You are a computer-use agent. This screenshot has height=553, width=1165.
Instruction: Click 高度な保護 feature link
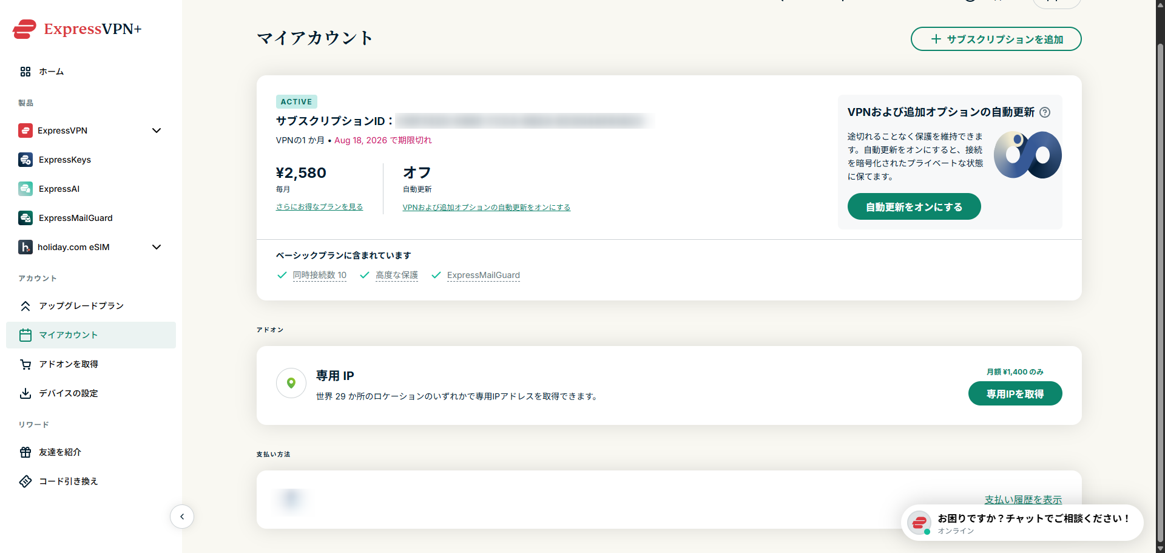click(x=397, y=275)
